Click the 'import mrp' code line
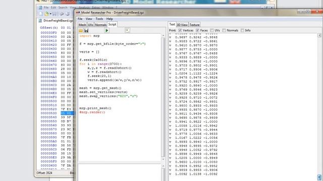Screen dimensions: 323x181 click(90, 36)
